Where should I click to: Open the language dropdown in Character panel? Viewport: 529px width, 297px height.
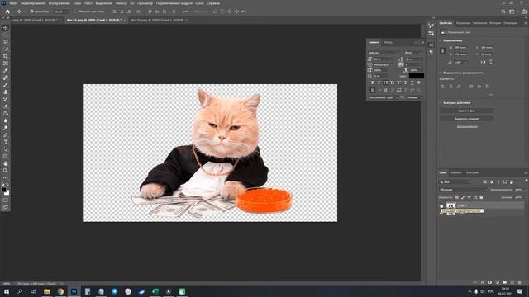click(x=384, y=97)
